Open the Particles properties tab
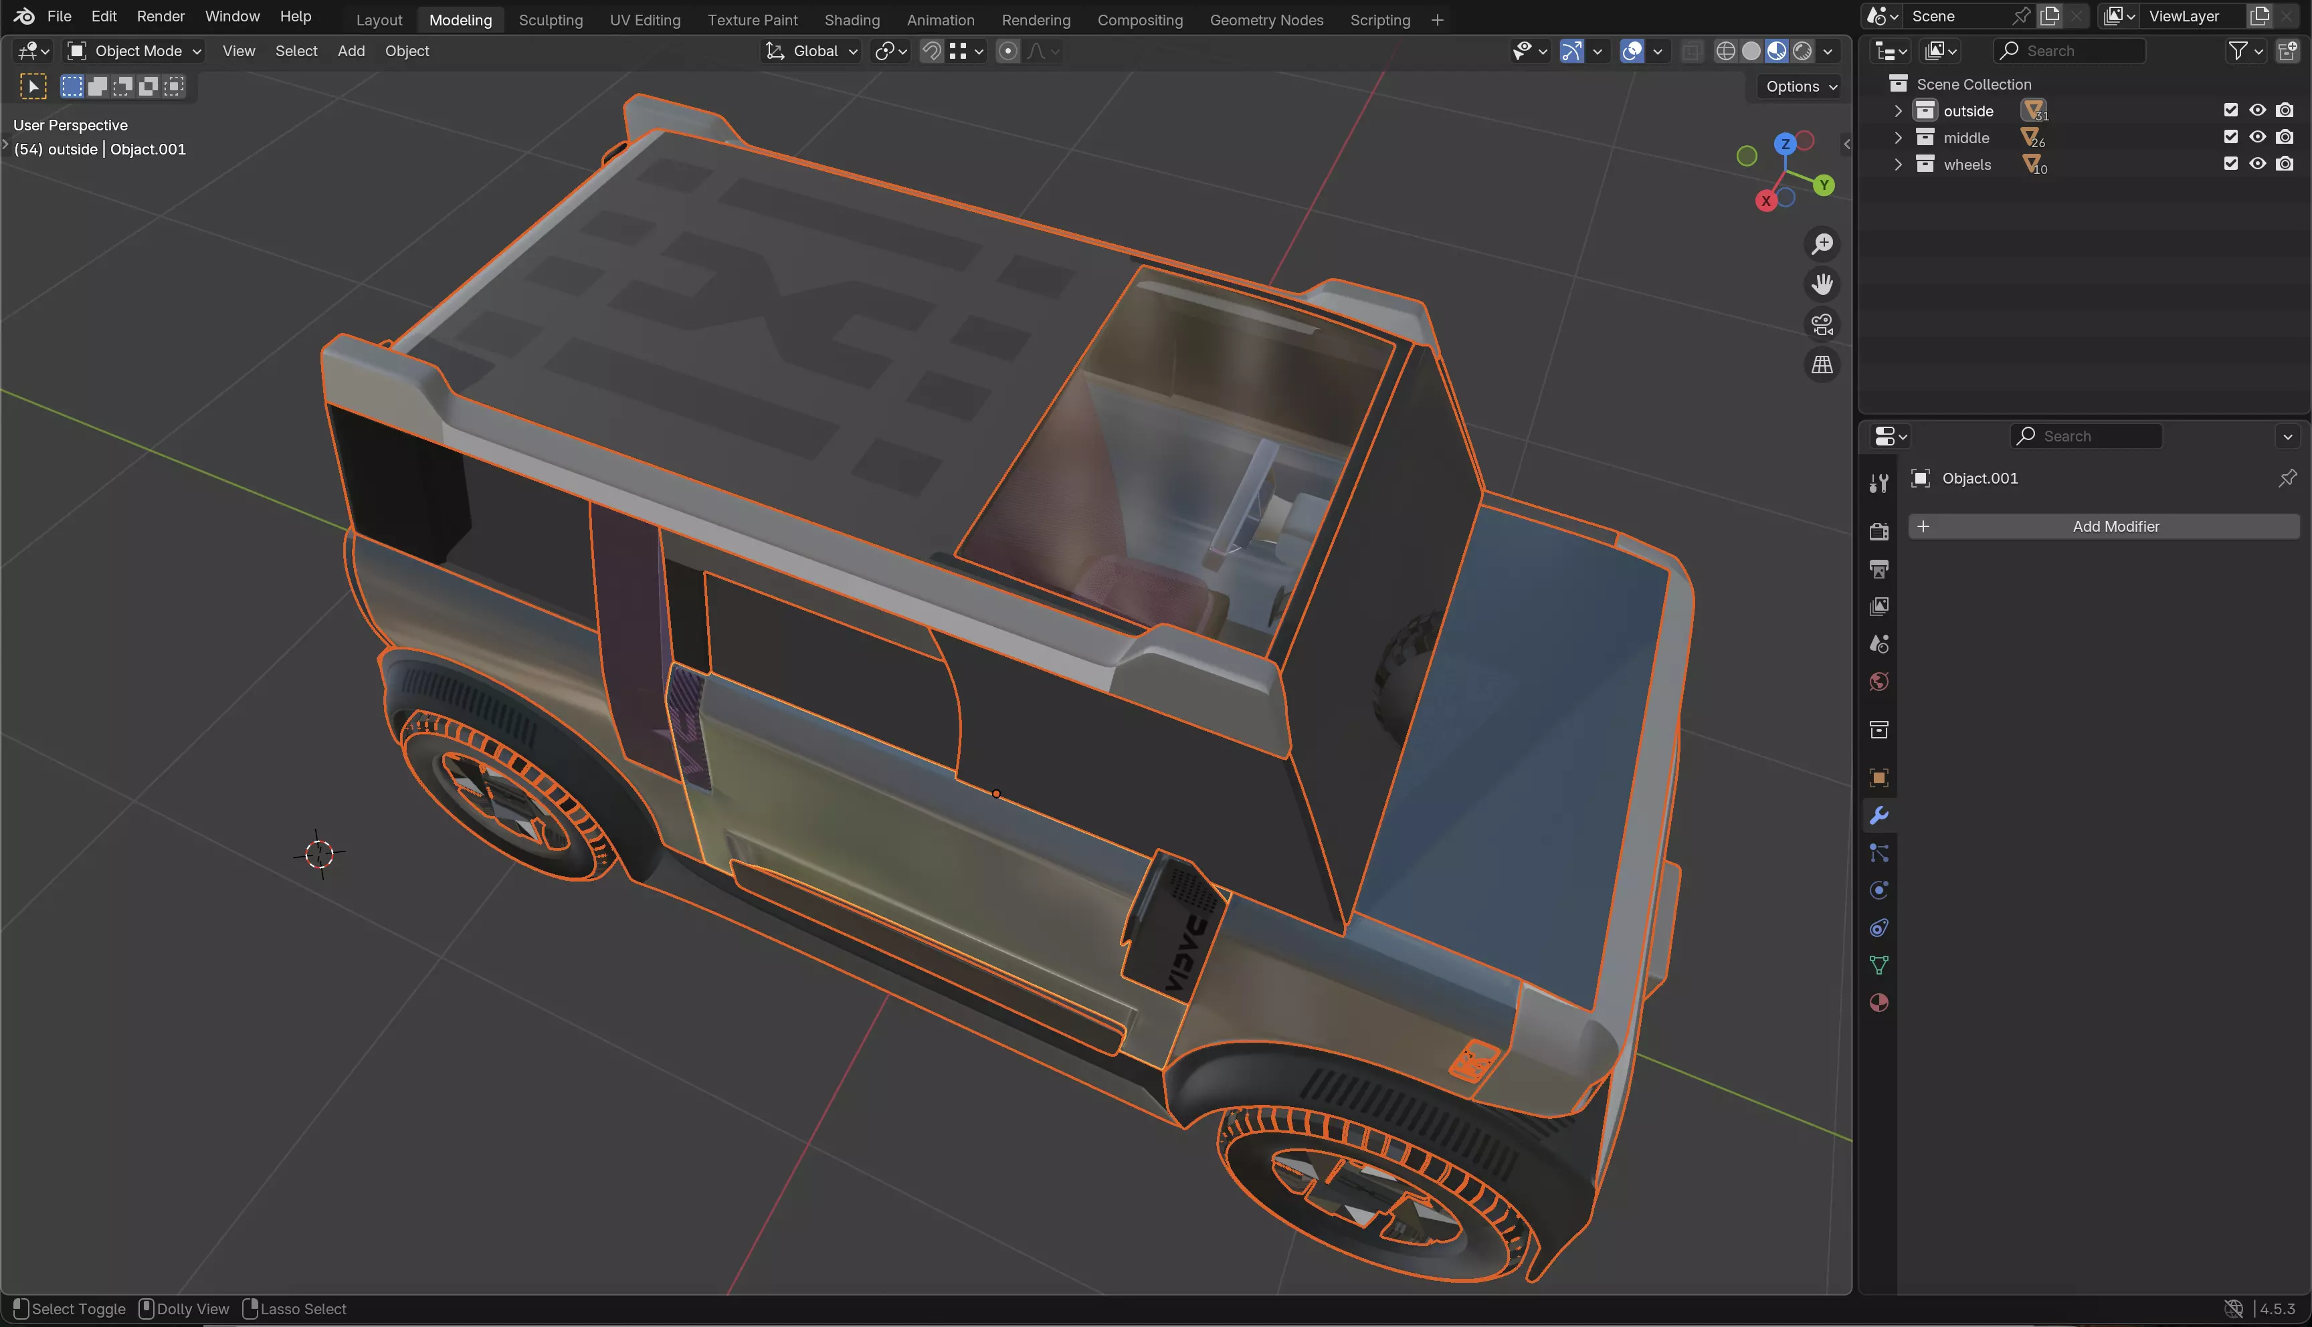 pos(1878,853)
